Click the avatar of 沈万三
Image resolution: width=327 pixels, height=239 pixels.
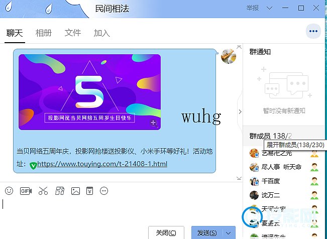(254, 195)
